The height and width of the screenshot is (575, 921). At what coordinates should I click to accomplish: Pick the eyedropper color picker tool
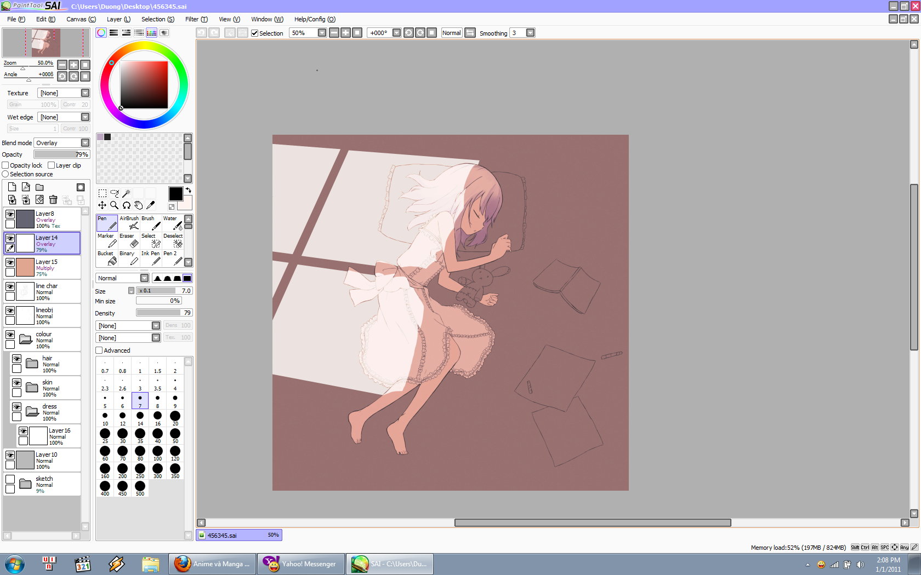tap(150, 205)
